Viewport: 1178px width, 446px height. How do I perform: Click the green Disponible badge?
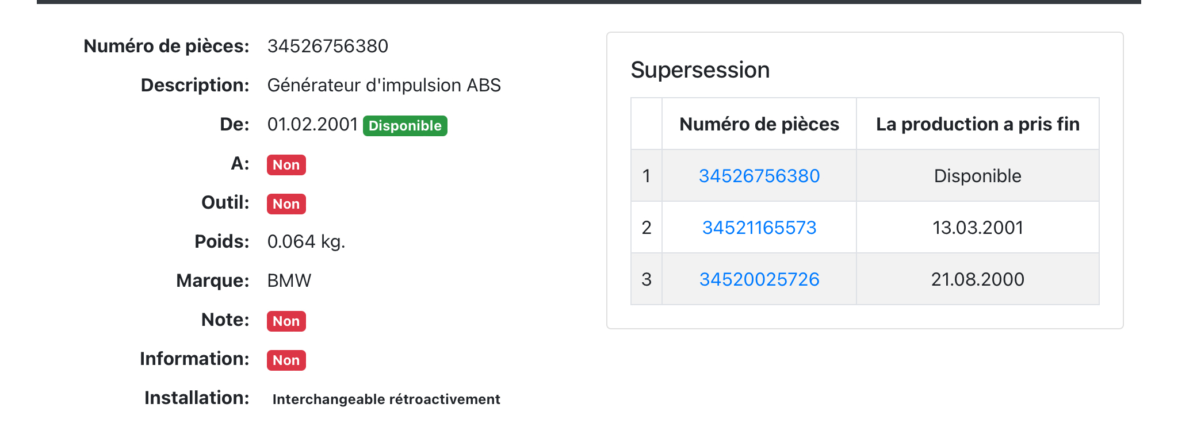(405, 126)
